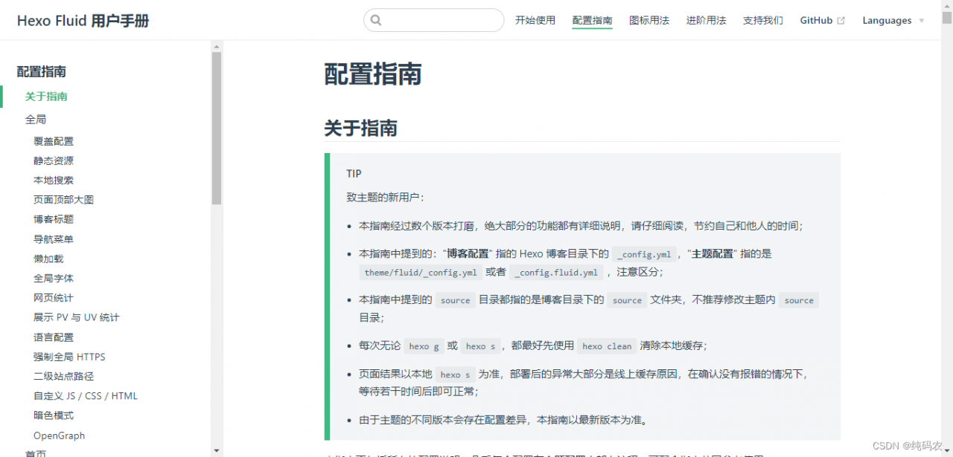Select 强制全局 HTTPS sidebar entry
The image size is (953, 457).
click(69, 357)
